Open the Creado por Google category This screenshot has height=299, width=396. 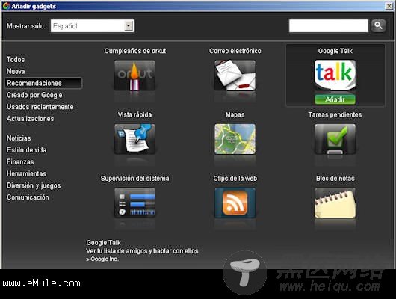point(34,95)
